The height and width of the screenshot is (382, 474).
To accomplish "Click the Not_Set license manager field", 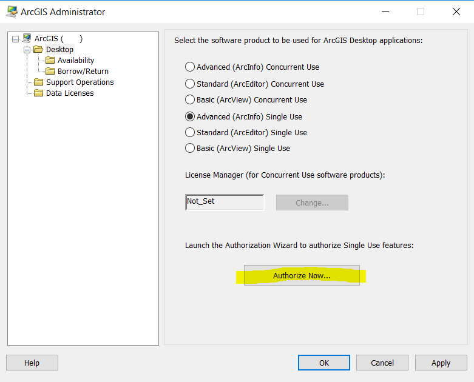I will click(225, 202).
